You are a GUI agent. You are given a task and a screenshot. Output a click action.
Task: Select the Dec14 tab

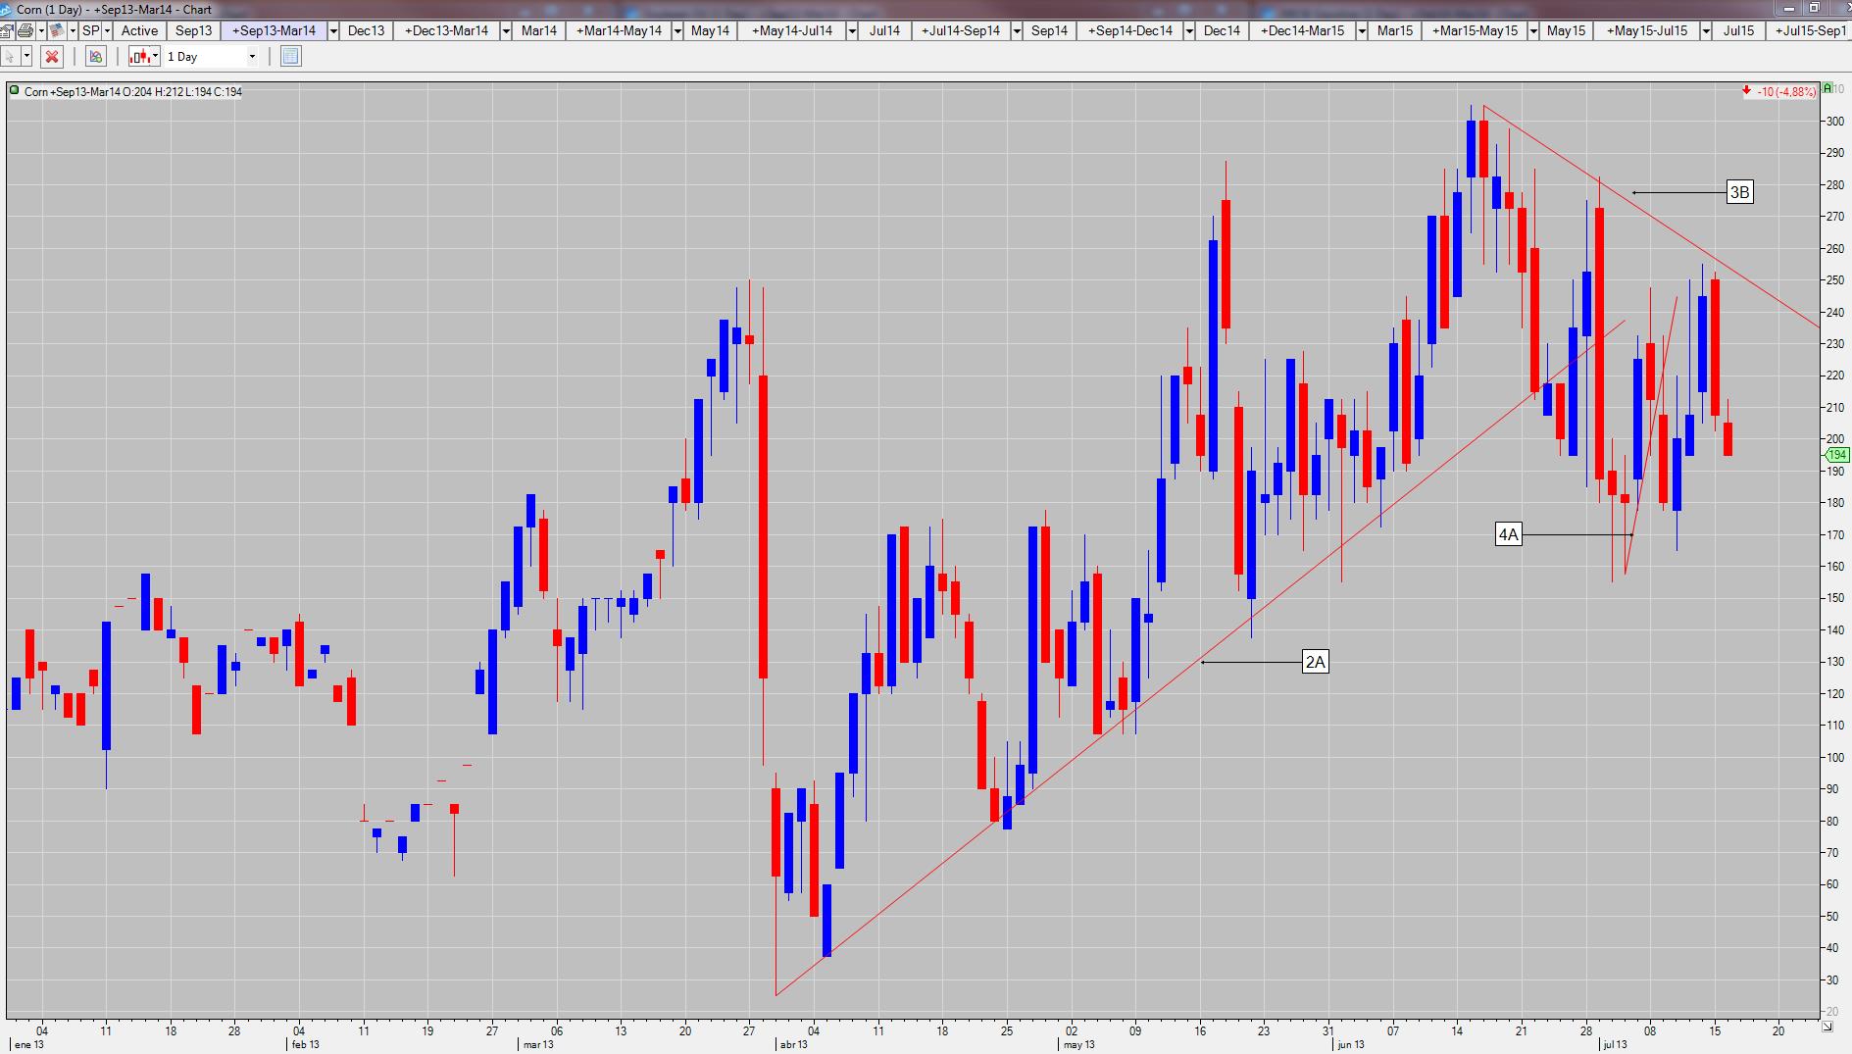1222,30
